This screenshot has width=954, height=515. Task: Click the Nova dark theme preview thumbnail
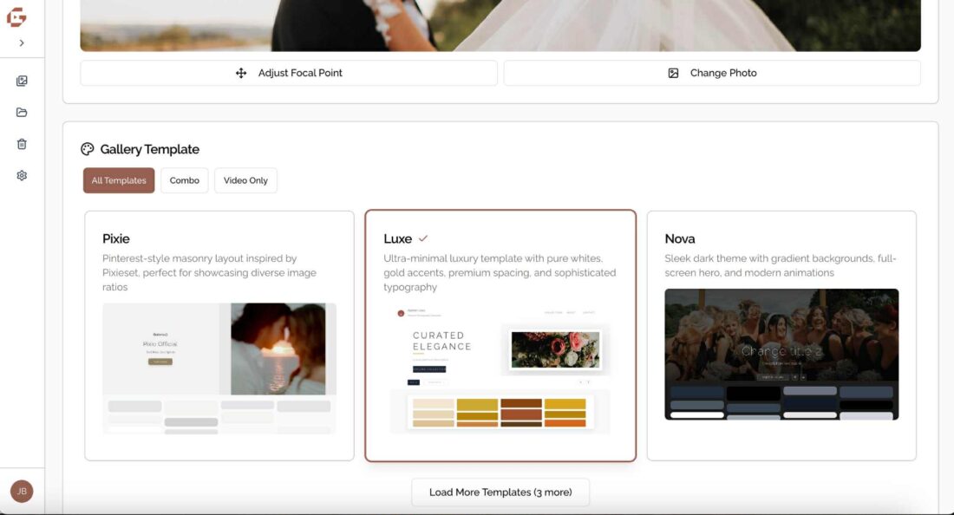(781, 354)
